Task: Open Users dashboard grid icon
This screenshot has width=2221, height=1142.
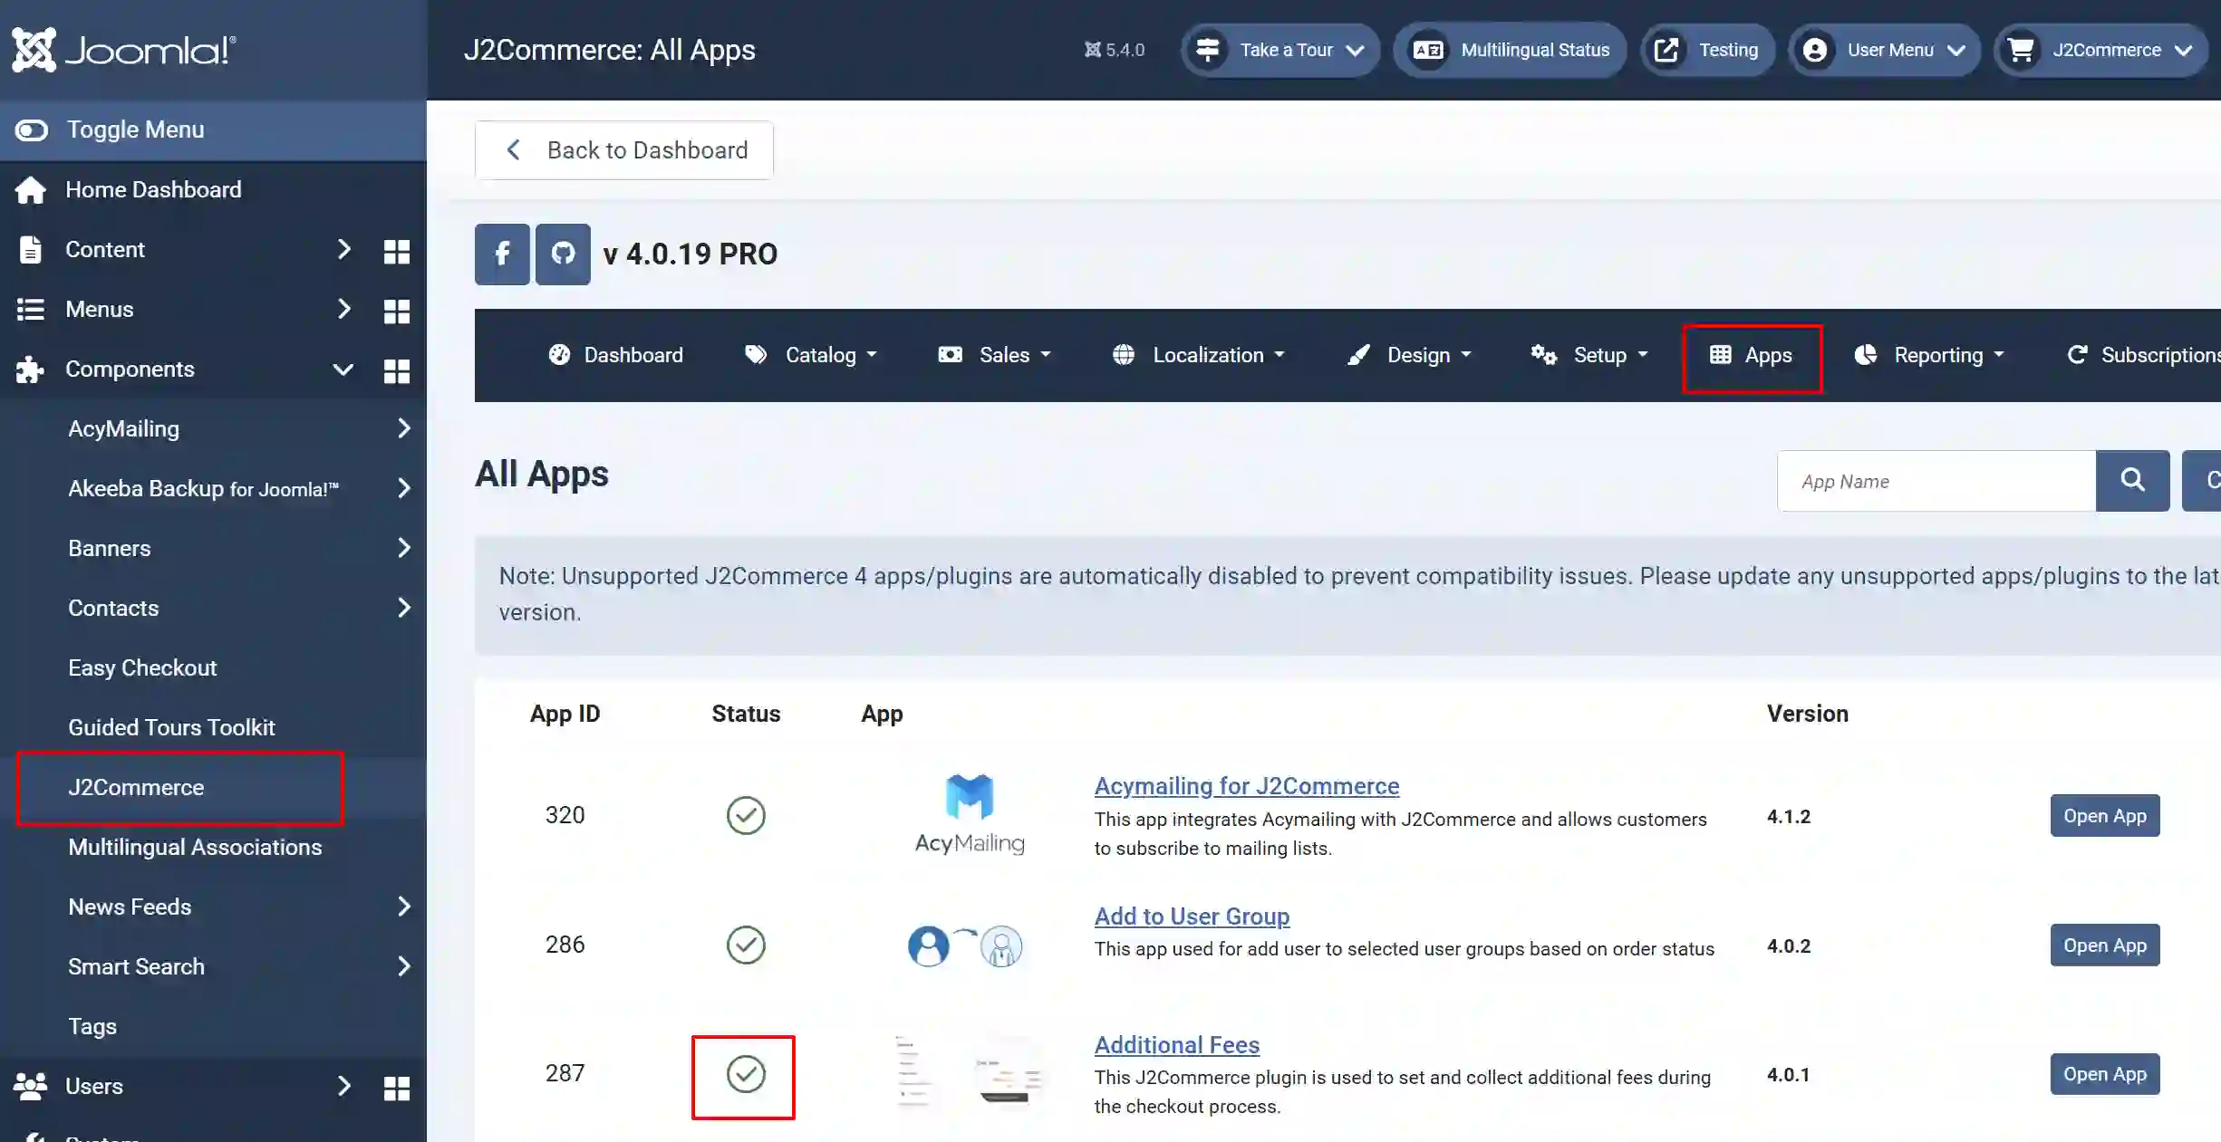Action: click(x=397, y=1088)
